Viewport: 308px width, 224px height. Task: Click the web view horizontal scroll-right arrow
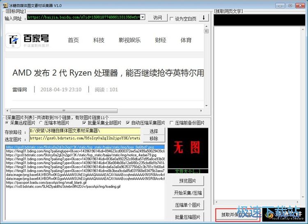click(x=201, y=111)
